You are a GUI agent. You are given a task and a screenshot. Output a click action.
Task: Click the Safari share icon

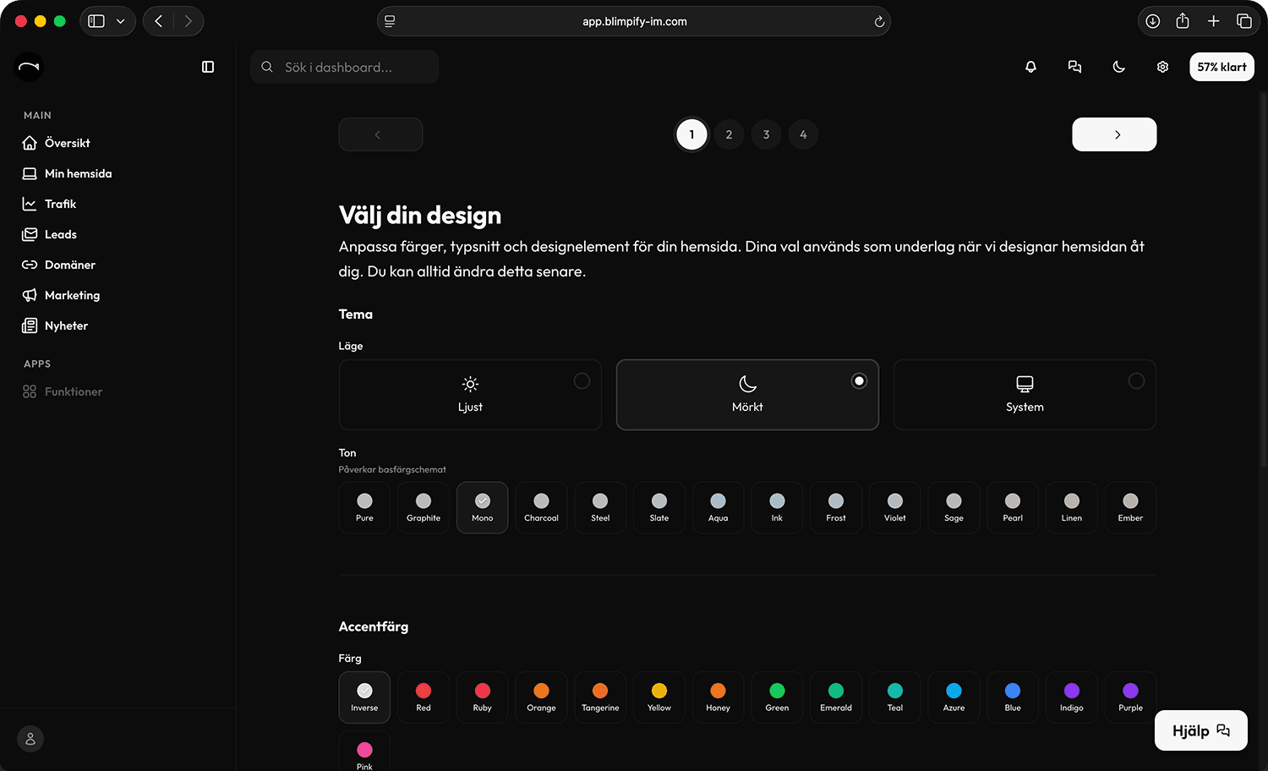pos(1183,21)
